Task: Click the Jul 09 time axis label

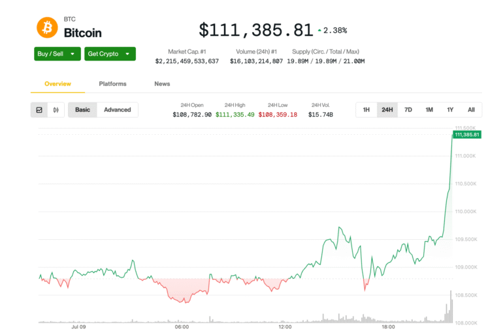Action: (78, 327)
